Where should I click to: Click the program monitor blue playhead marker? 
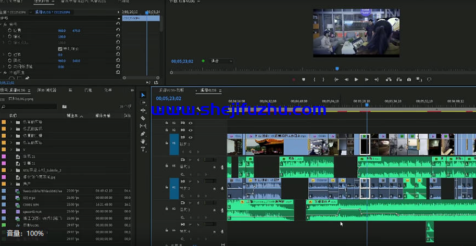337,69
